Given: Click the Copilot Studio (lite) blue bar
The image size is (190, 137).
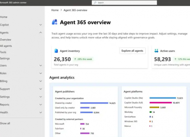Looking at the screenshot, I should tap(163, 98).
